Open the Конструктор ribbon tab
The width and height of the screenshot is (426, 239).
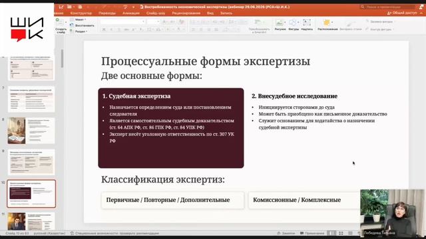[x=81, y=13]
